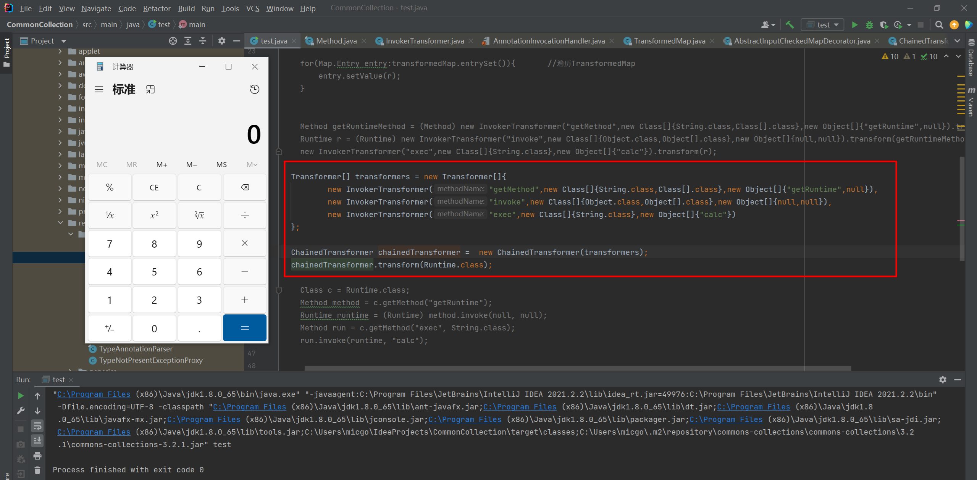
Task: Rerun test in the Run panel
Action: pyautogui.click(x=21, y=396)
